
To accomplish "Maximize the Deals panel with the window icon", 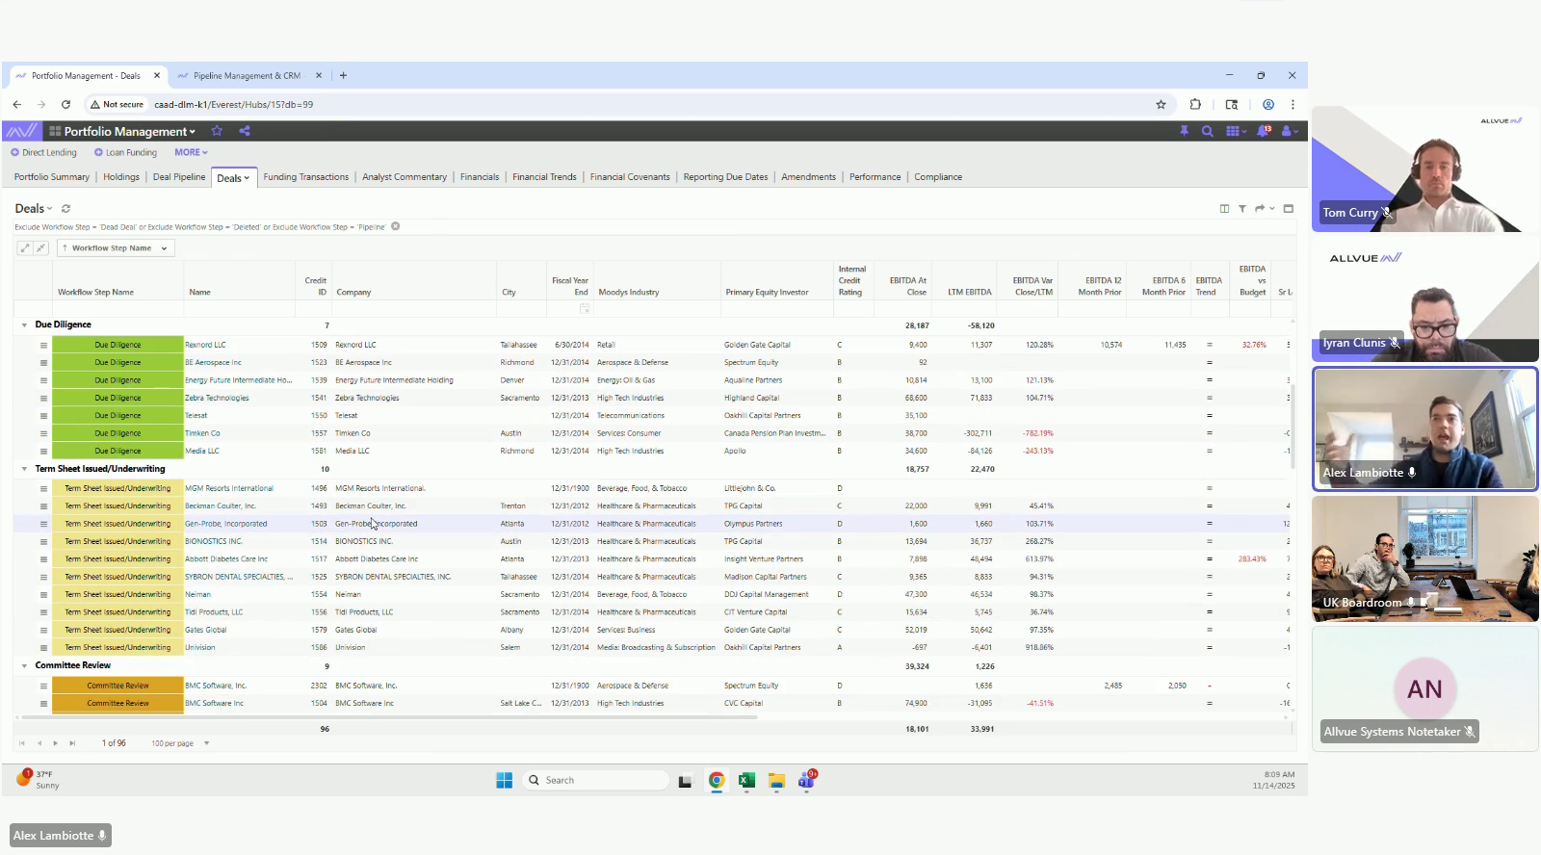I will (x=1289, y=208).
